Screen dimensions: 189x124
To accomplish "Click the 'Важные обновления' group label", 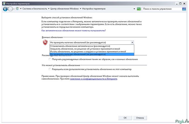I will [x=52, y=37].
